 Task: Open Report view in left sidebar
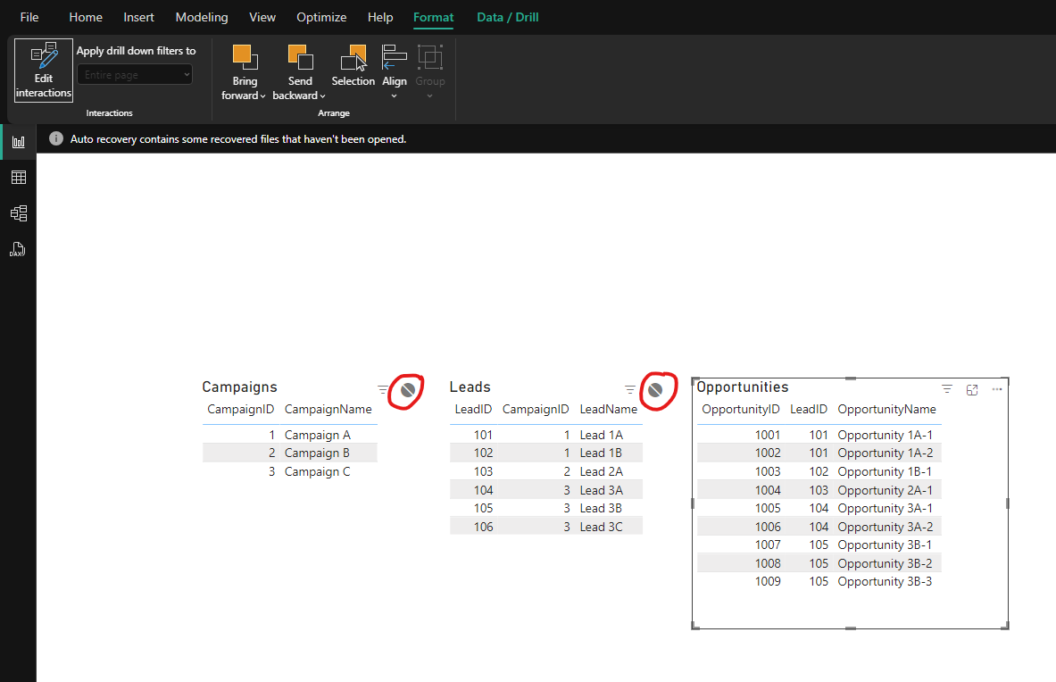point(18,142)
